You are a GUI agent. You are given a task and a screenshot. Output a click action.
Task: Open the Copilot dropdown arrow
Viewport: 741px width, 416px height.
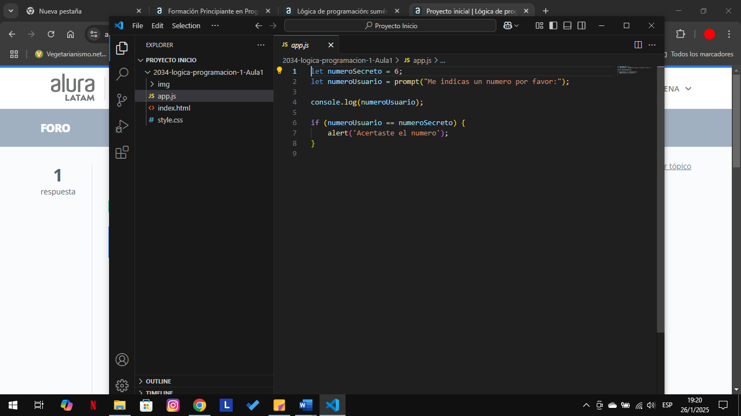click(516, 25)
